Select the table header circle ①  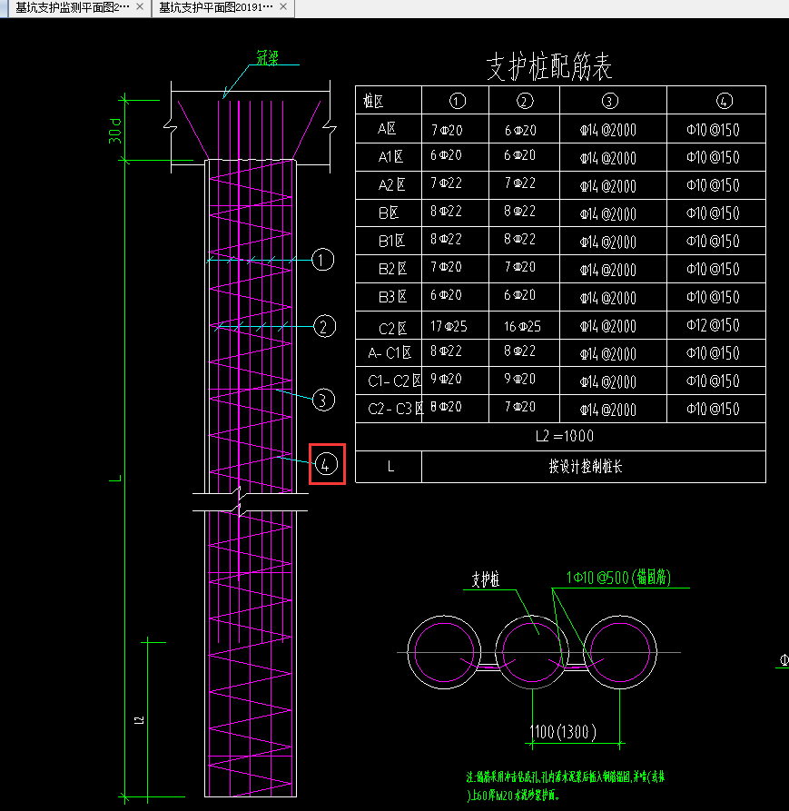[457, 101]
